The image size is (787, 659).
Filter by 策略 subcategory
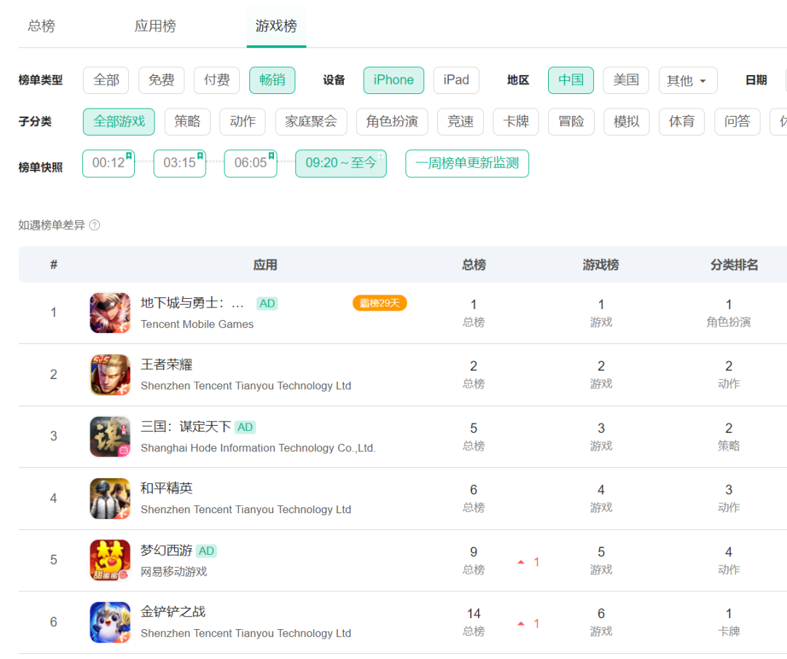[x=187, y=122]
